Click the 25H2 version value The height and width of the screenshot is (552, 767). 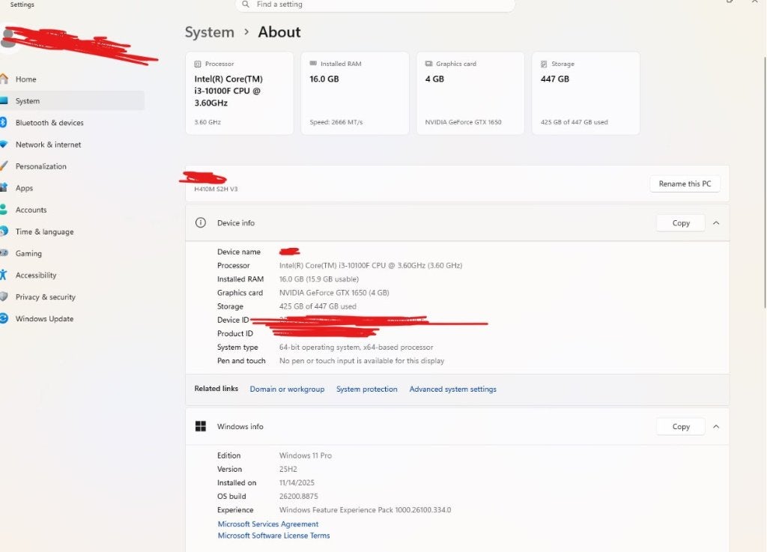(288, 470)
